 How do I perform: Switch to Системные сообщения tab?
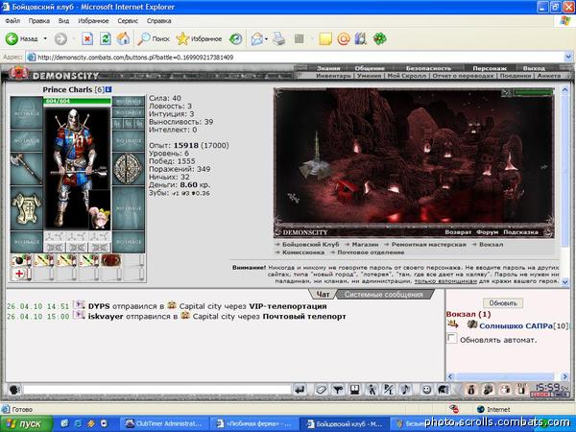[x=383, y=295]
